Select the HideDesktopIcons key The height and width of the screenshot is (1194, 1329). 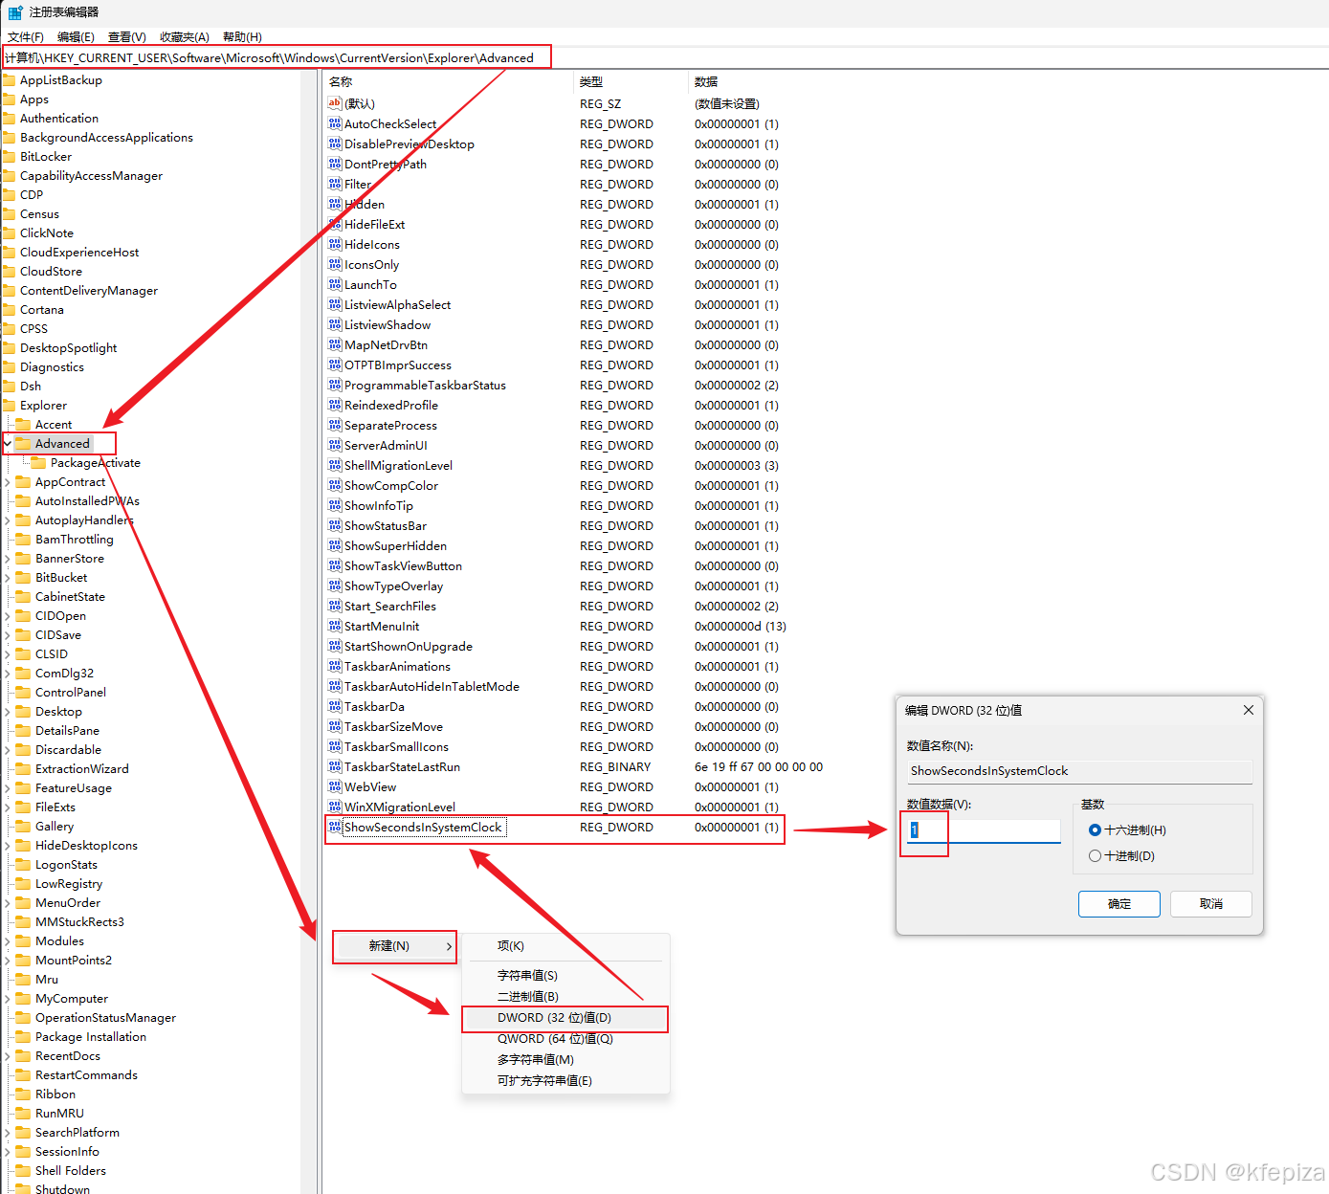coord(86,846)
